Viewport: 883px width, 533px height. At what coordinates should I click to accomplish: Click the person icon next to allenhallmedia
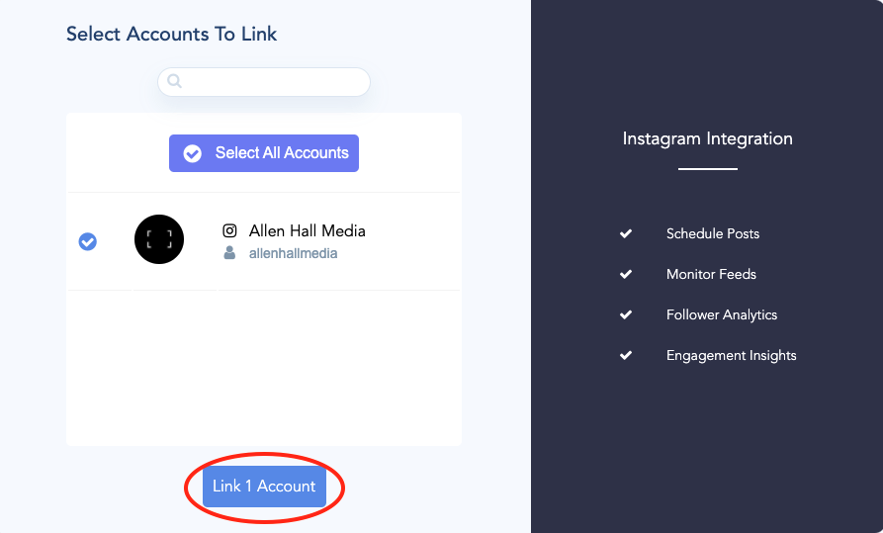[x=229, y=252]
